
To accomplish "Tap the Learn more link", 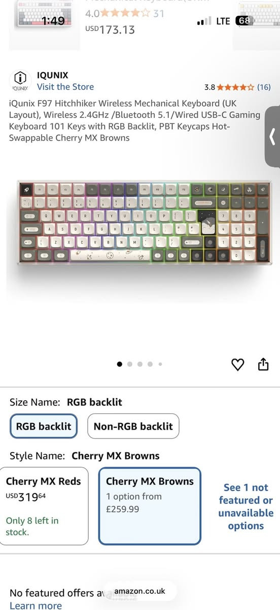I will pyautogui.click(x=36, y=605).
